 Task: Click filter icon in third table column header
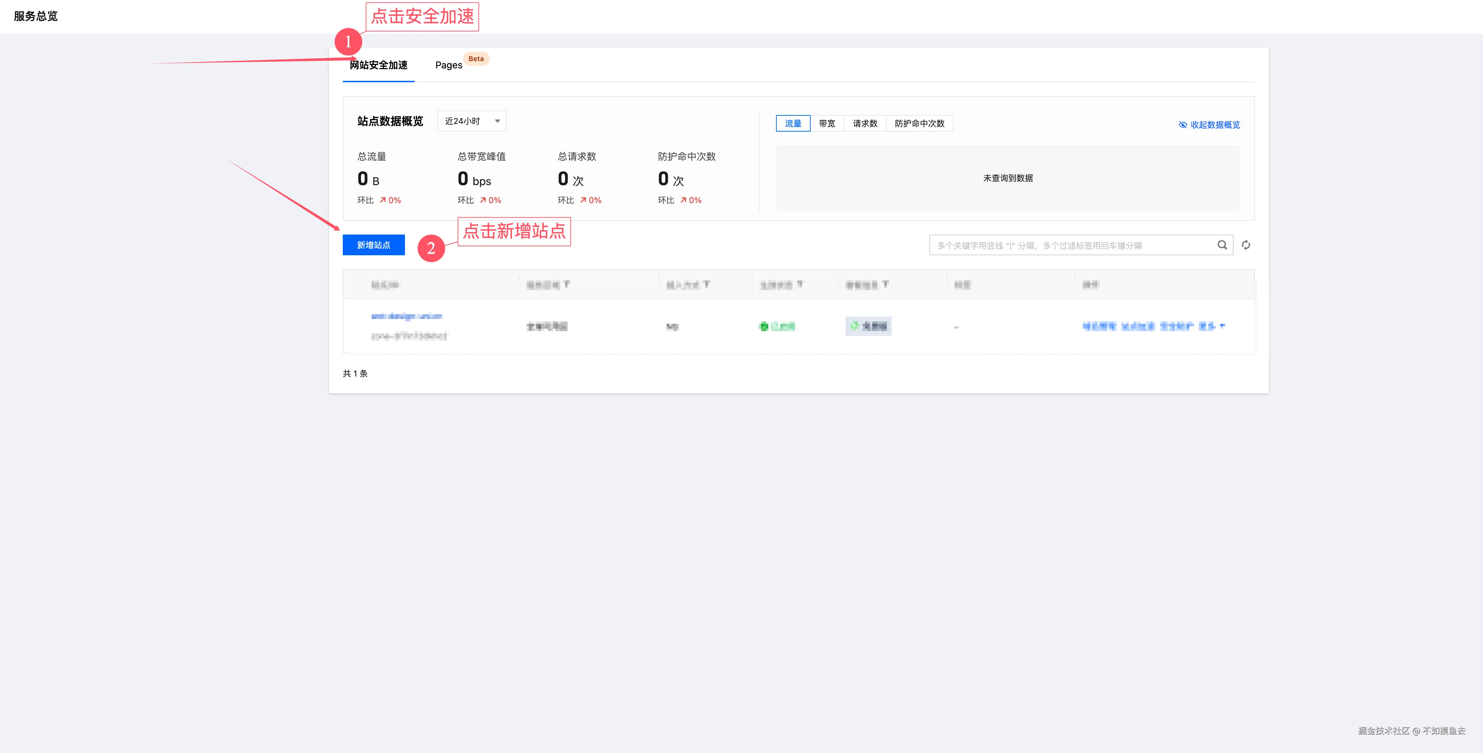(706, 284)
